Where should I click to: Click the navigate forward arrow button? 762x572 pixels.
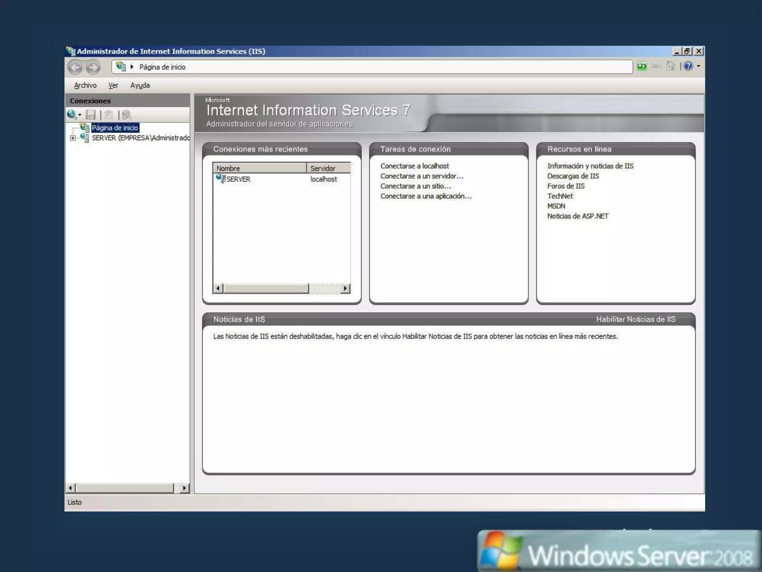[x=93, y=67]
